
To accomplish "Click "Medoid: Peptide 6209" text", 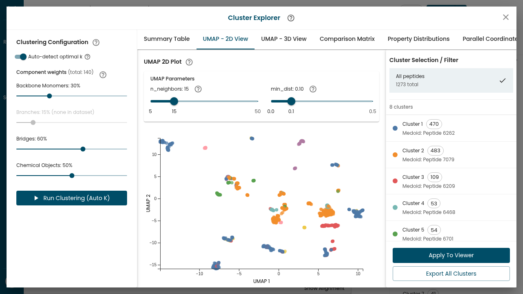I will point(429,186).
